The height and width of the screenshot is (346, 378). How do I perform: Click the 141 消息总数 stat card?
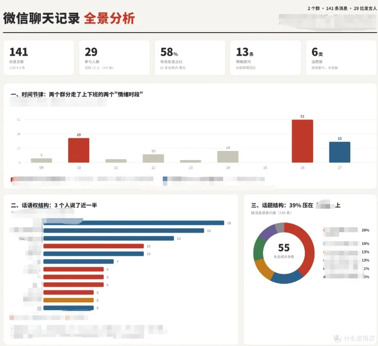coord(38,58)
